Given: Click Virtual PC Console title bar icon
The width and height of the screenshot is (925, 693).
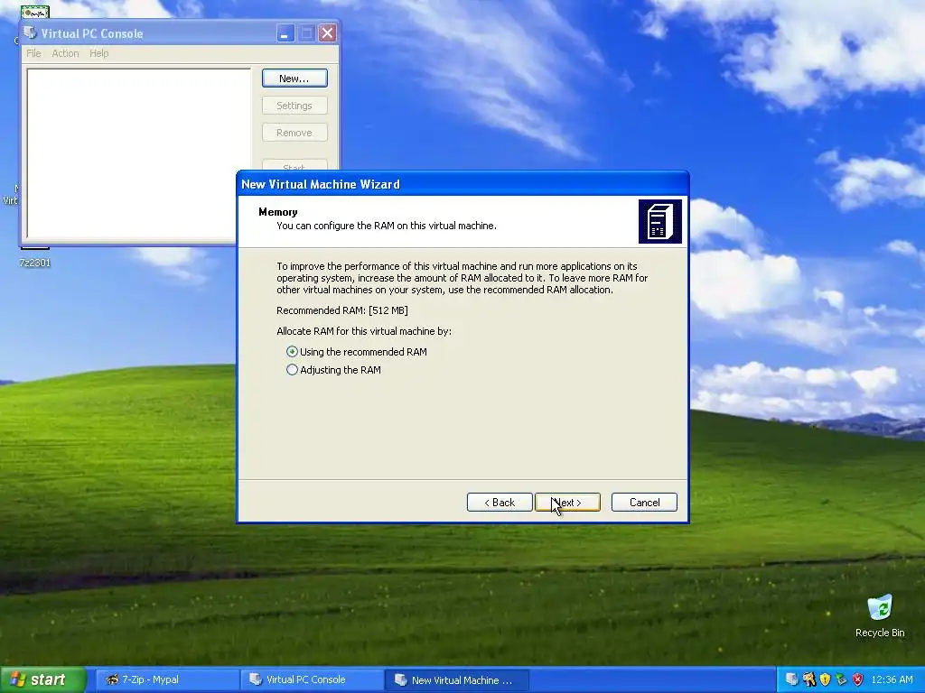Looking at the screenshot, I should (x=30, y=33).
